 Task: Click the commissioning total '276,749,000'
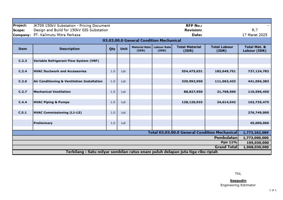258,113
